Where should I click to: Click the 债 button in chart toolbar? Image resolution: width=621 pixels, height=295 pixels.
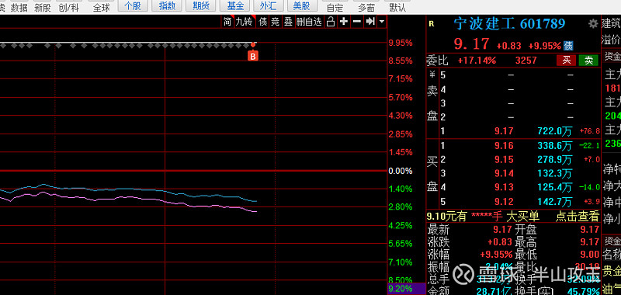point(262,22)
